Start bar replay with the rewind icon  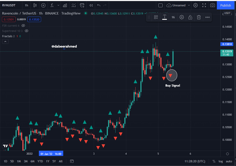[x=91, y=6]
